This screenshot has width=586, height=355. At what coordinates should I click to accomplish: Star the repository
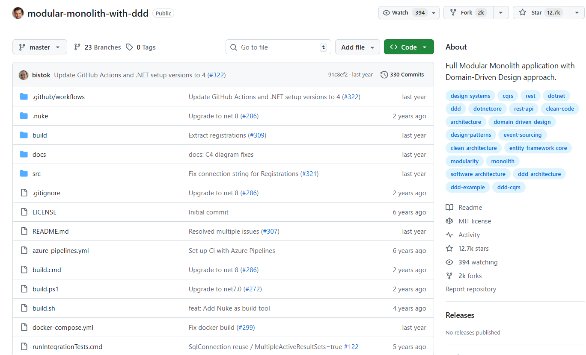click(x=541, y=13)
